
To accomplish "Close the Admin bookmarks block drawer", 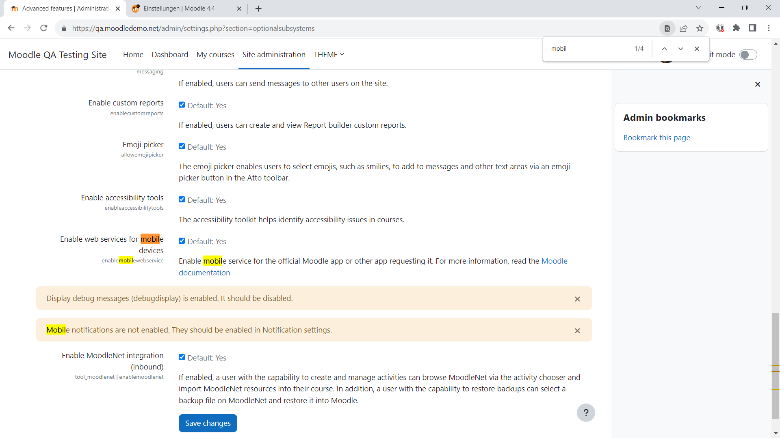I will coord(758,84).
